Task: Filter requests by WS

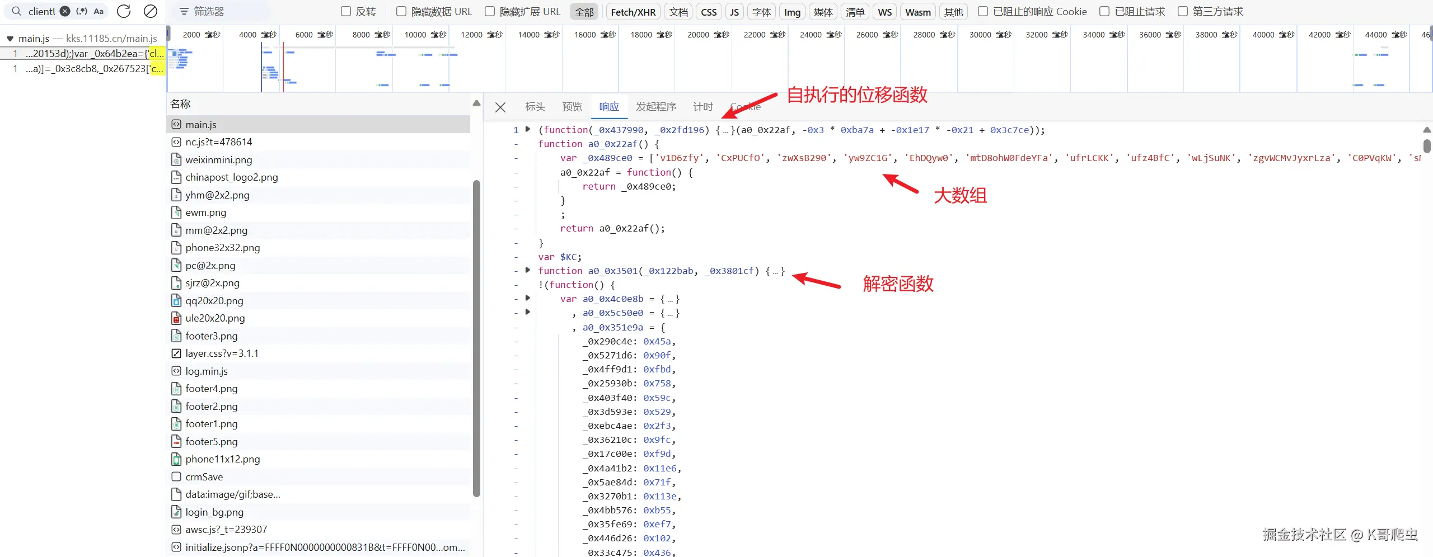Action: point(884,12)
